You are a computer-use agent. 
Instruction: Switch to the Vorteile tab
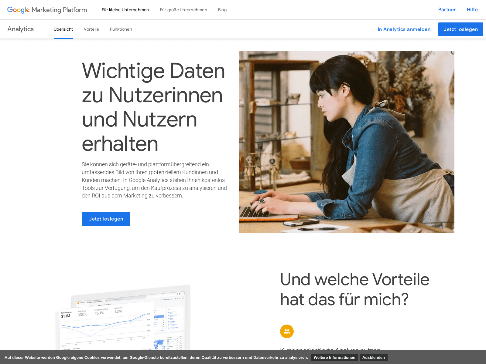click(91, 29)
